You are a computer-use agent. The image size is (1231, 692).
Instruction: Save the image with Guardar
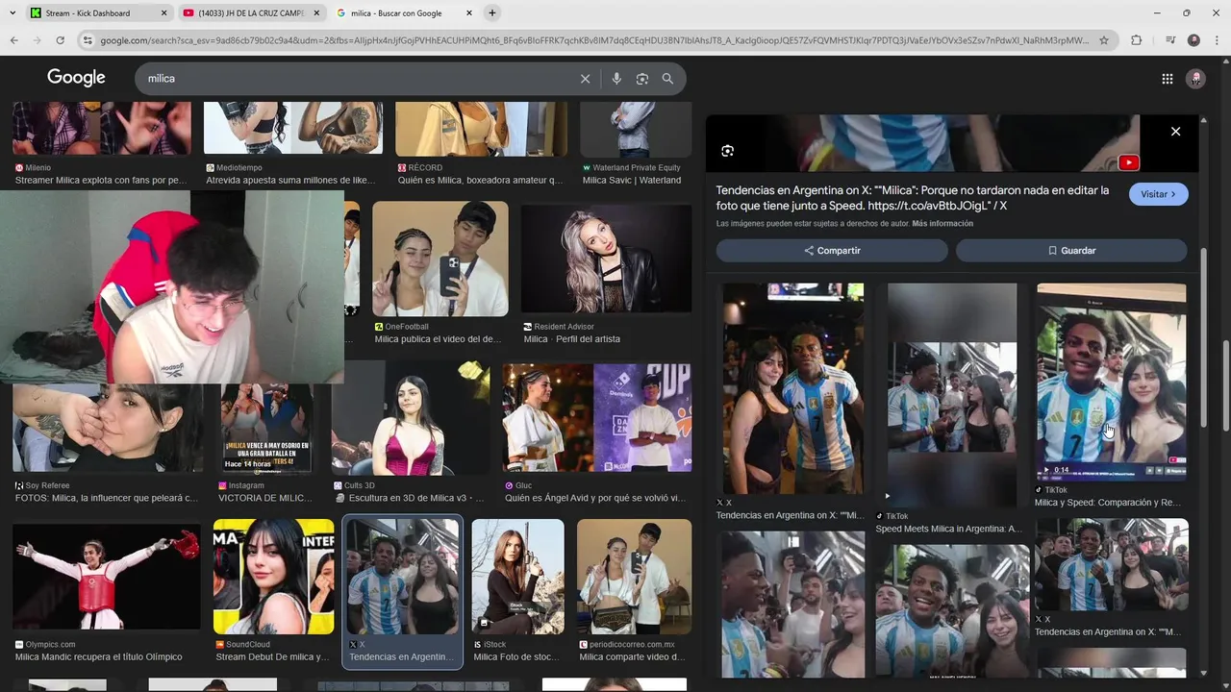pos(1071,251)
